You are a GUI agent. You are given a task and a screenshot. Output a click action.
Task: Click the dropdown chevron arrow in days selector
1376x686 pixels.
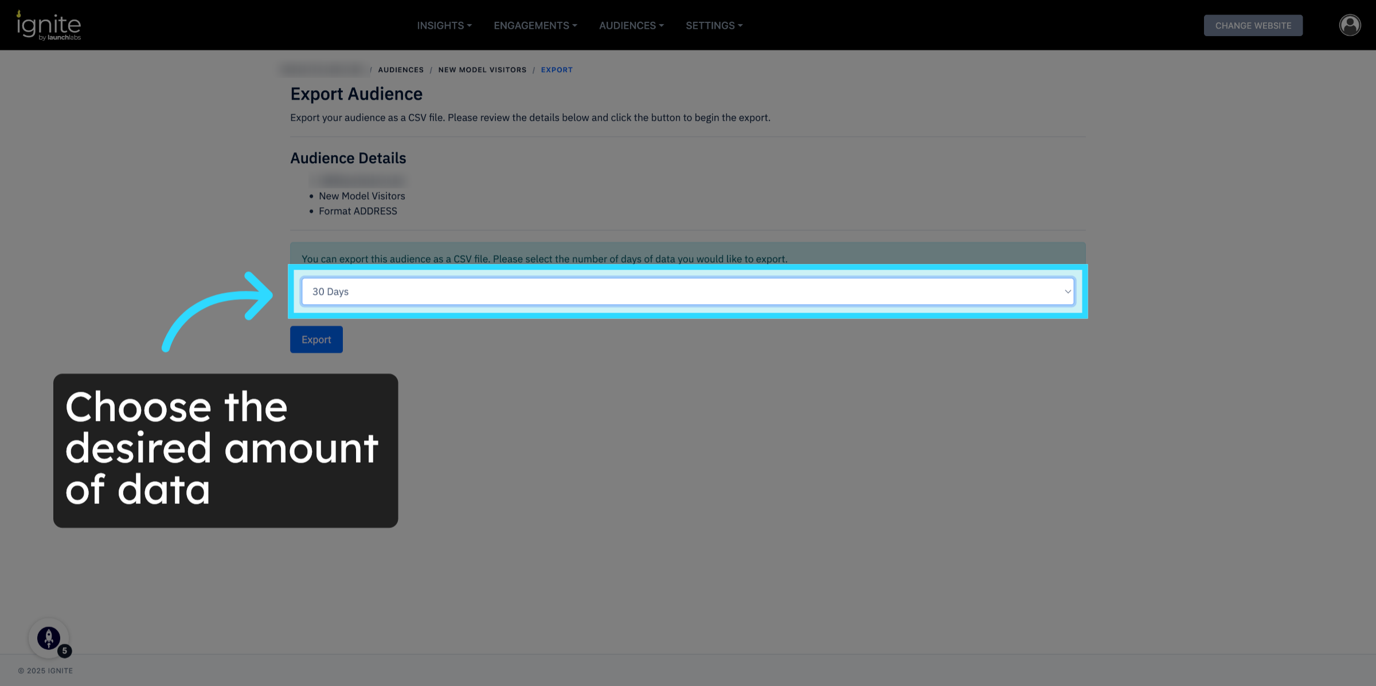click(x=1068, y=291)
